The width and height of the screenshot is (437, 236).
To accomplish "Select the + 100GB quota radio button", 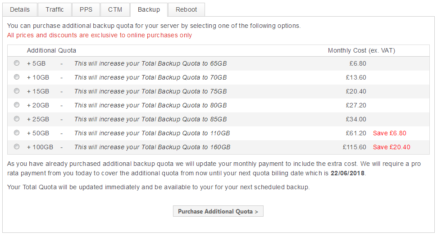I will click(x=17, y=147).
